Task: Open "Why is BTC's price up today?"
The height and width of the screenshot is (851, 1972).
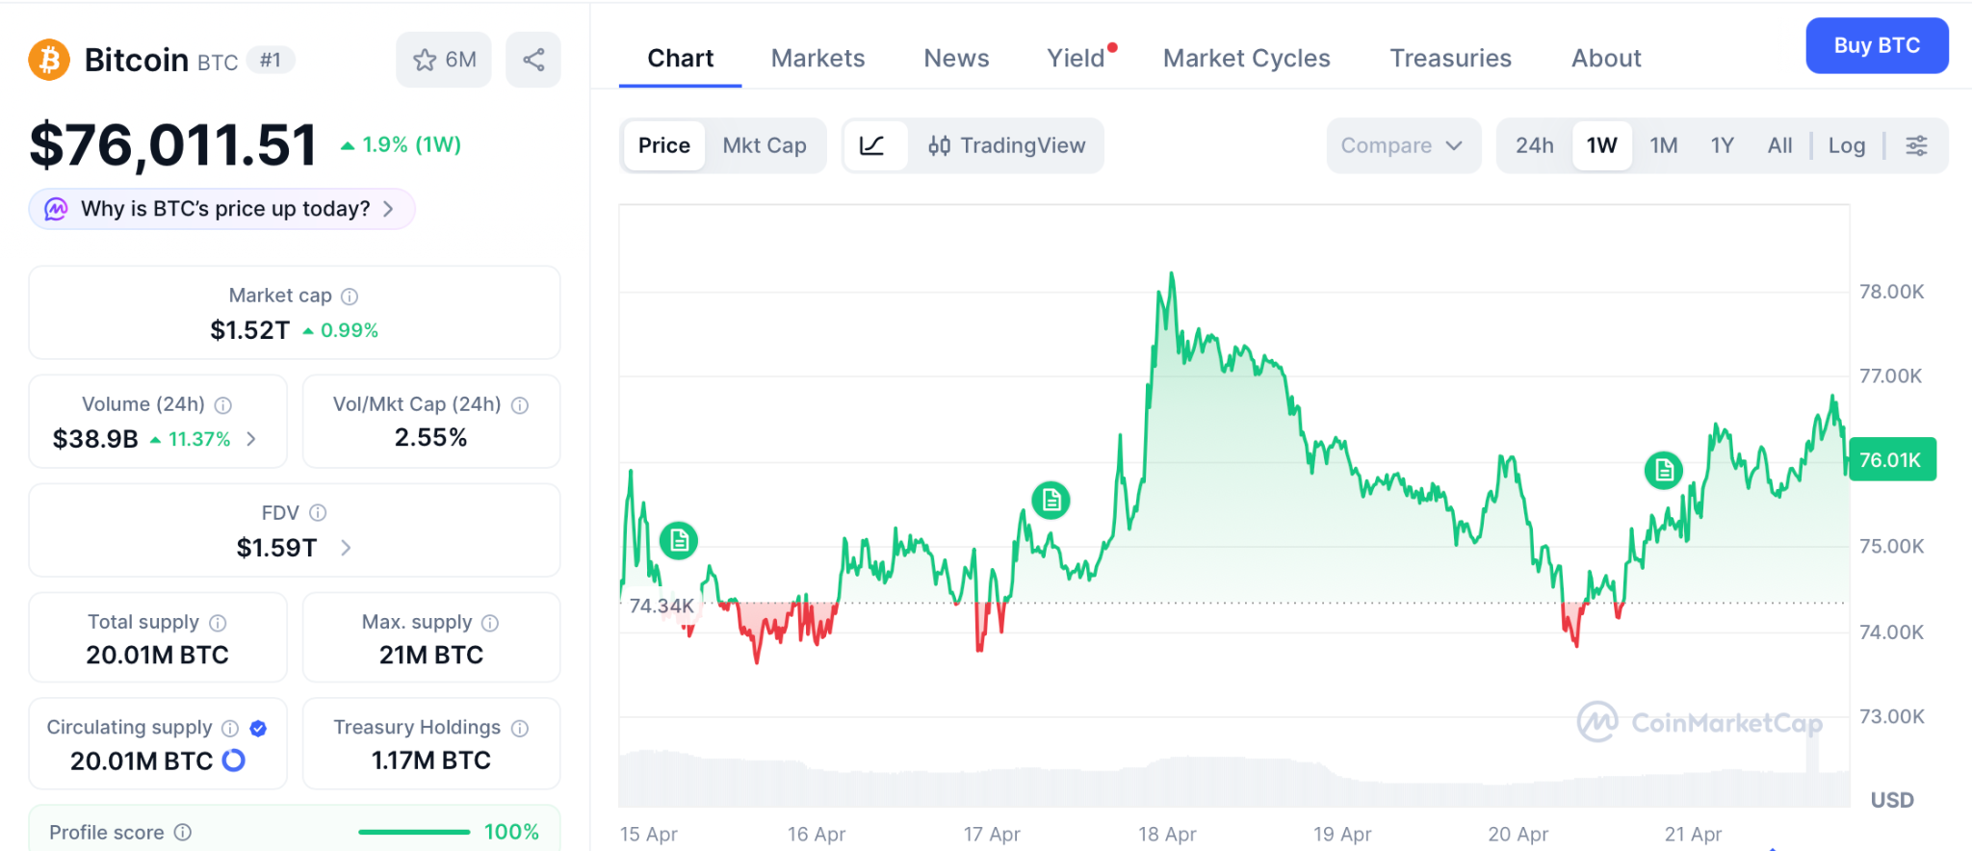Action: [x=223, y=209]
